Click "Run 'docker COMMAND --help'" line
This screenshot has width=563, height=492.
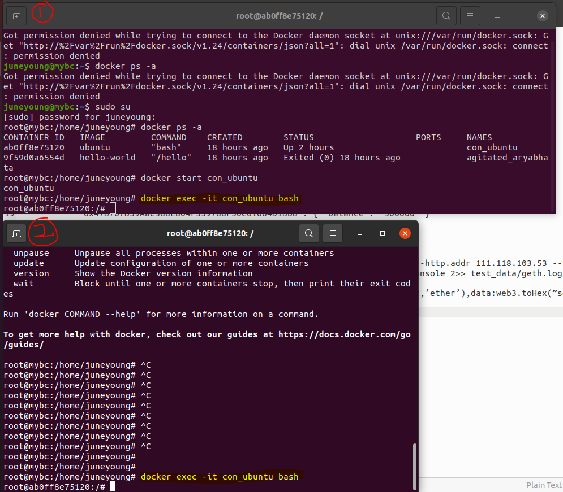[161, 314]
